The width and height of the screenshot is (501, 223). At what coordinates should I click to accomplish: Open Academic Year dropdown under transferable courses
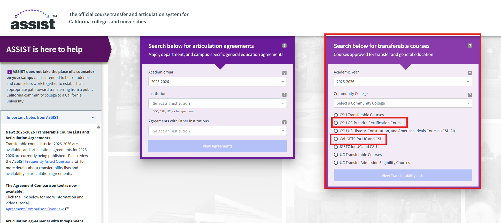click(x=403, y=82)
